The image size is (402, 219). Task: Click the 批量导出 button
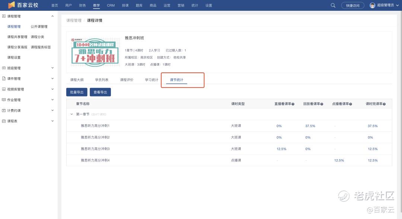click(x=77, y=92)
